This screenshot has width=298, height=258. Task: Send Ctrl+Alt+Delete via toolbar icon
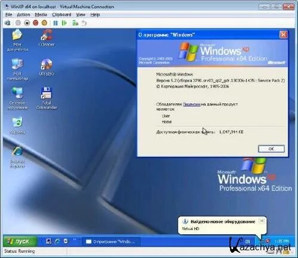(x=8, y=23)
